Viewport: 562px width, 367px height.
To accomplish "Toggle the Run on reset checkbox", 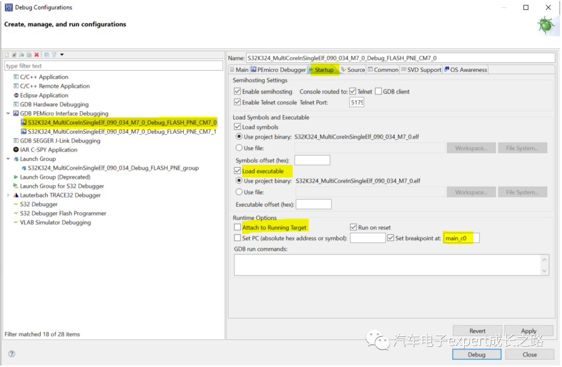I will [x=353, y=227].
